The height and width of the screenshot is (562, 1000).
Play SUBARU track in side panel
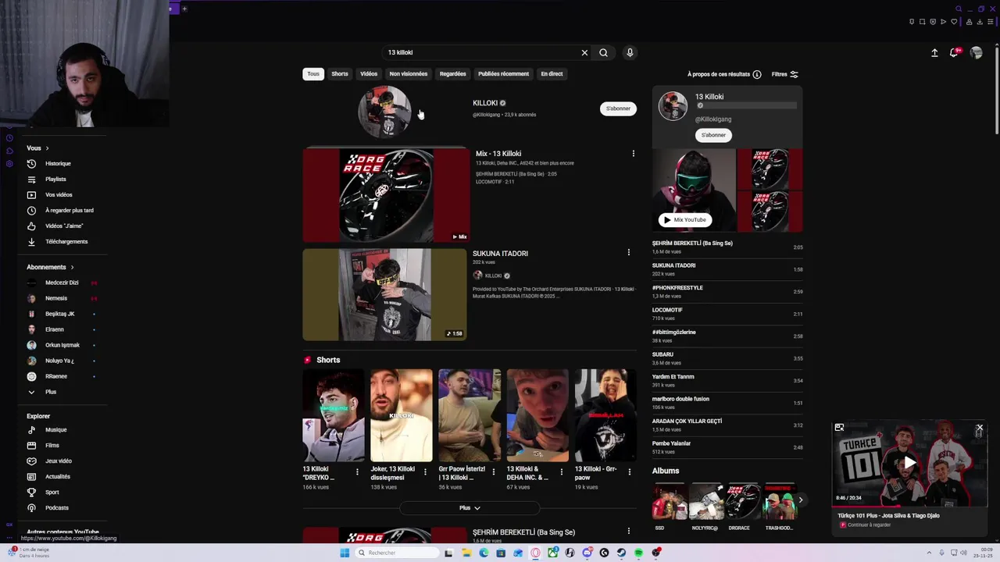pyautogui.click(x=727, y=358)
